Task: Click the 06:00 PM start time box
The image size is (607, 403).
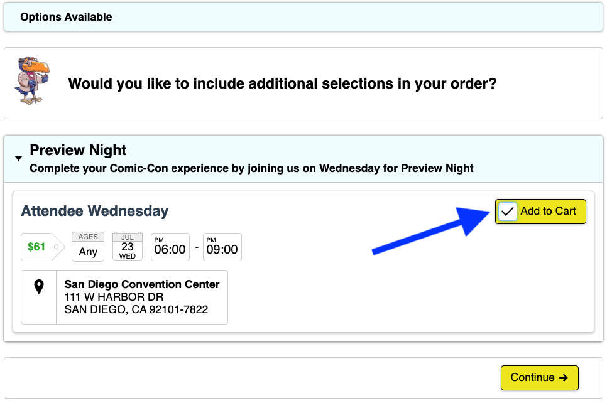Action: point(170,247)
